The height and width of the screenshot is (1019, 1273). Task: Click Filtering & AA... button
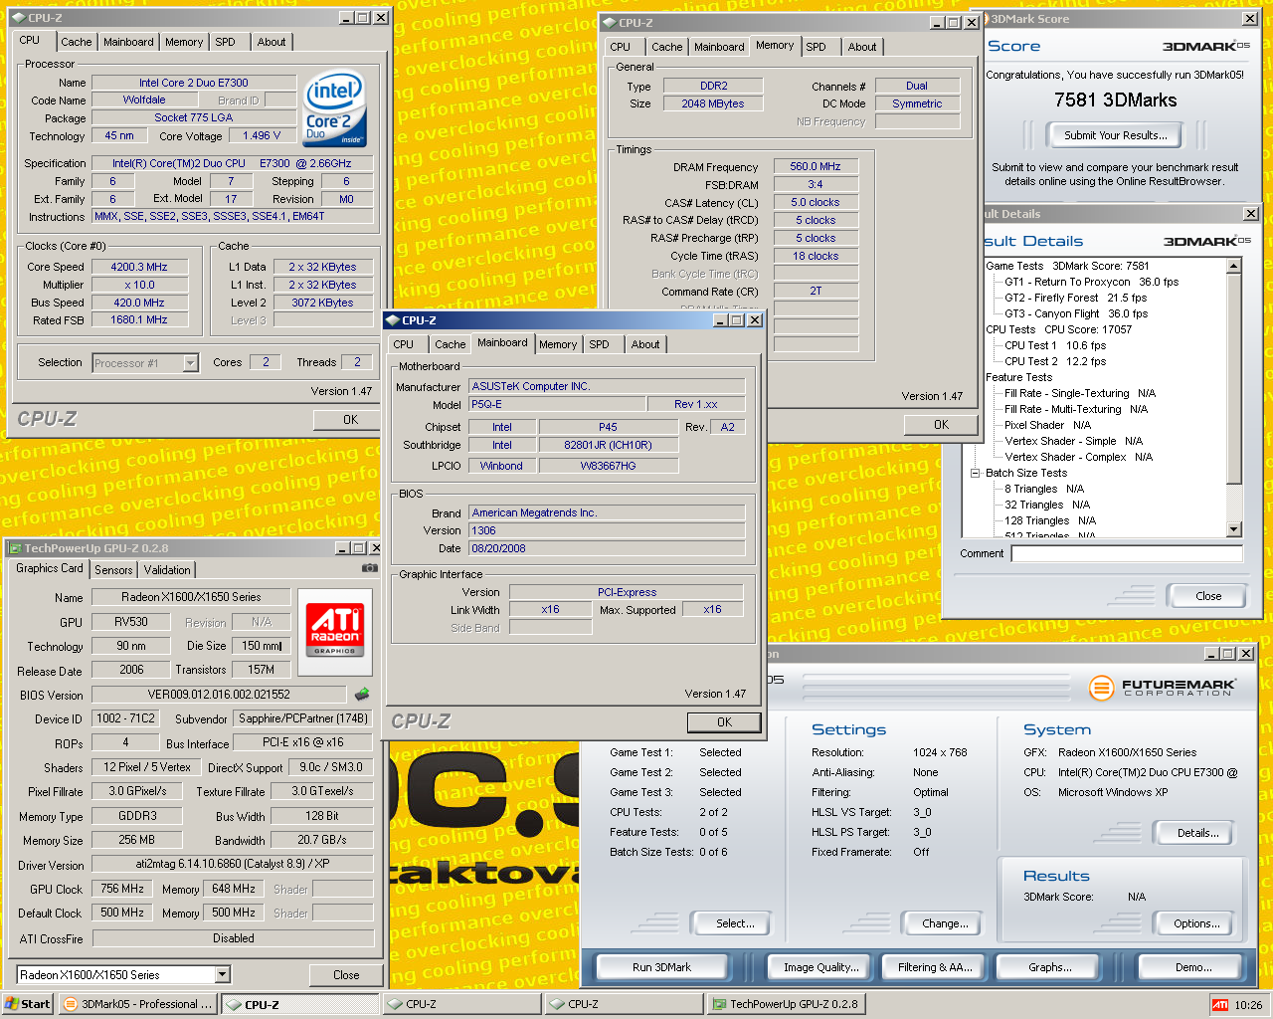click(935, 967)
